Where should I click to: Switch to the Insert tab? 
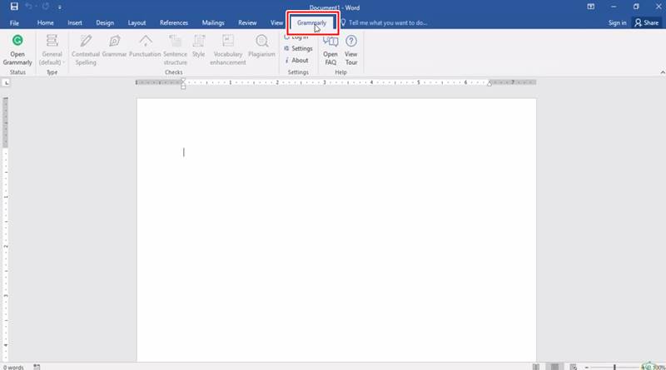(x=75, y=23)
